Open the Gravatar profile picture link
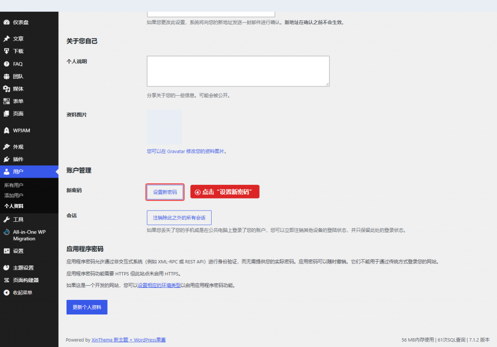The width and height of the screenshot is (497, 347). pos(186,151)
